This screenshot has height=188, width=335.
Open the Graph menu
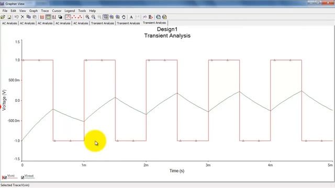point(33,10)
